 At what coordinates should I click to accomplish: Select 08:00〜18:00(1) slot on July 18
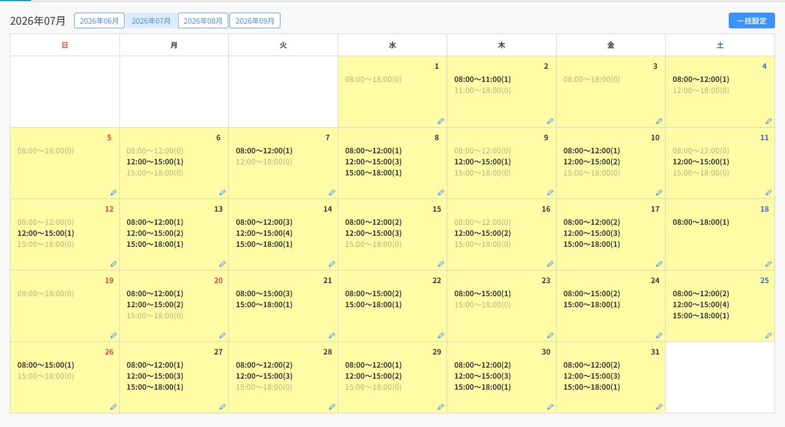coord(701,222)
